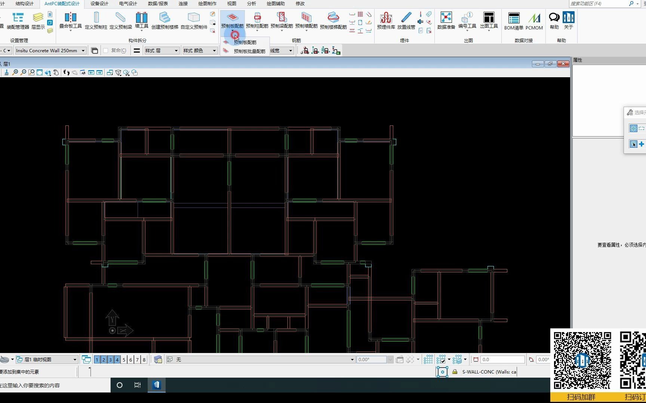Toggle view 7 button
This screenshot has width=646, height=403.
[x=137, y=359]
